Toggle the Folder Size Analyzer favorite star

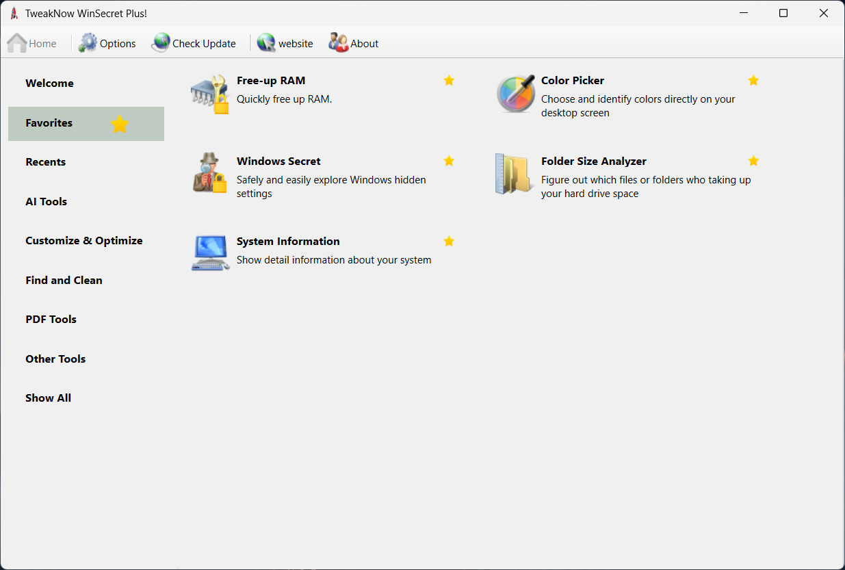753,161
